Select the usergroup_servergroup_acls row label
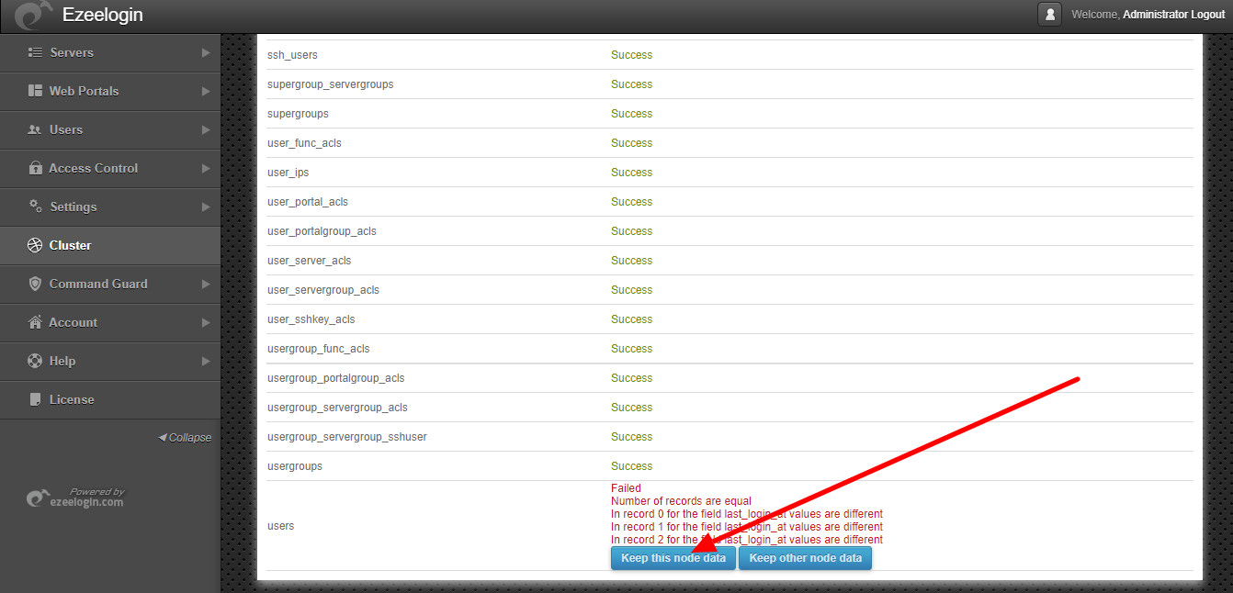Screen dimensions: 1233x593 click(x=337, y=408)
